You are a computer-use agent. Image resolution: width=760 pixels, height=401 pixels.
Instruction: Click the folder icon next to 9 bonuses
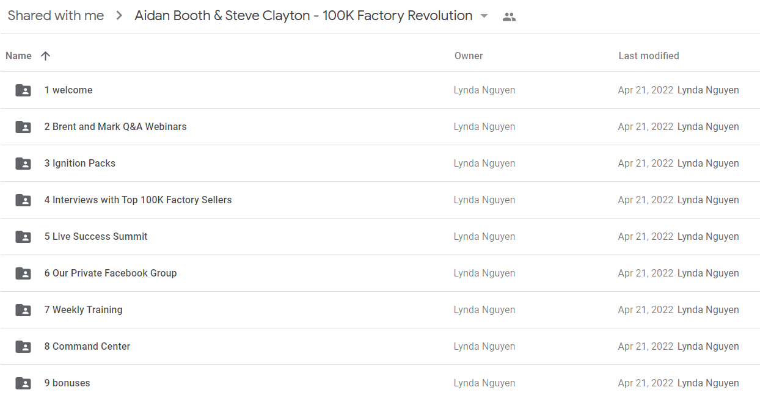click(x=23, y=383)
